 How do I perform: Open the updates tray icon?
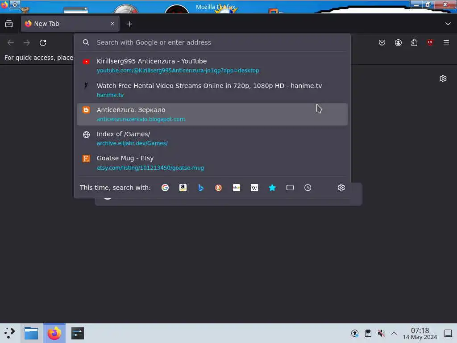[355, 333]
